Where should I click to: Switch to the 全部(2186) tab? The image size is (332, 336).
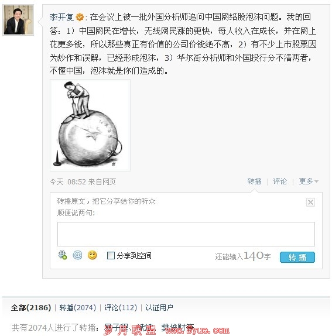click(x=31, y=308)
